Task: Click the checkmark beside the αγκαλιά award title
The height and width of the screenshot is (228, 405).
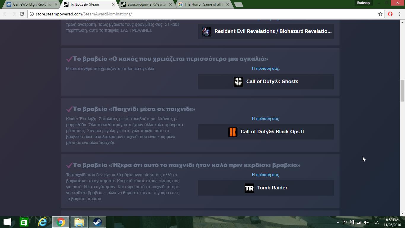Action: click(69, 59)
